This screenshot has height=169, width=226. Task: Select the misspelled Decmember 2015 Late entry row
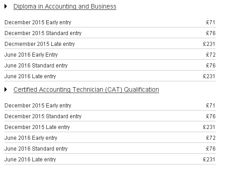tap(110, 44)
